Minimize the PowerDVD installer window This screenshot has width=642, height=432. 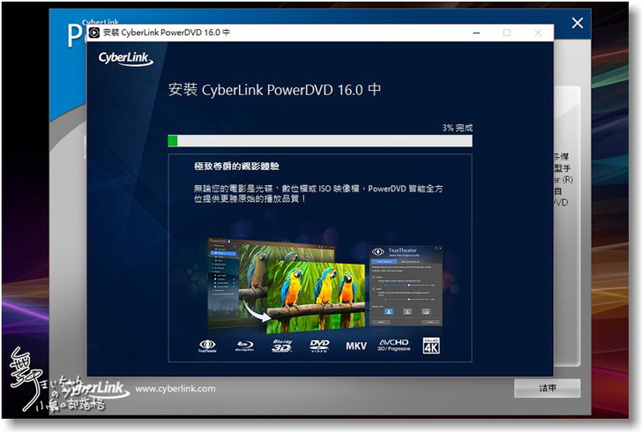pos(476,33)
